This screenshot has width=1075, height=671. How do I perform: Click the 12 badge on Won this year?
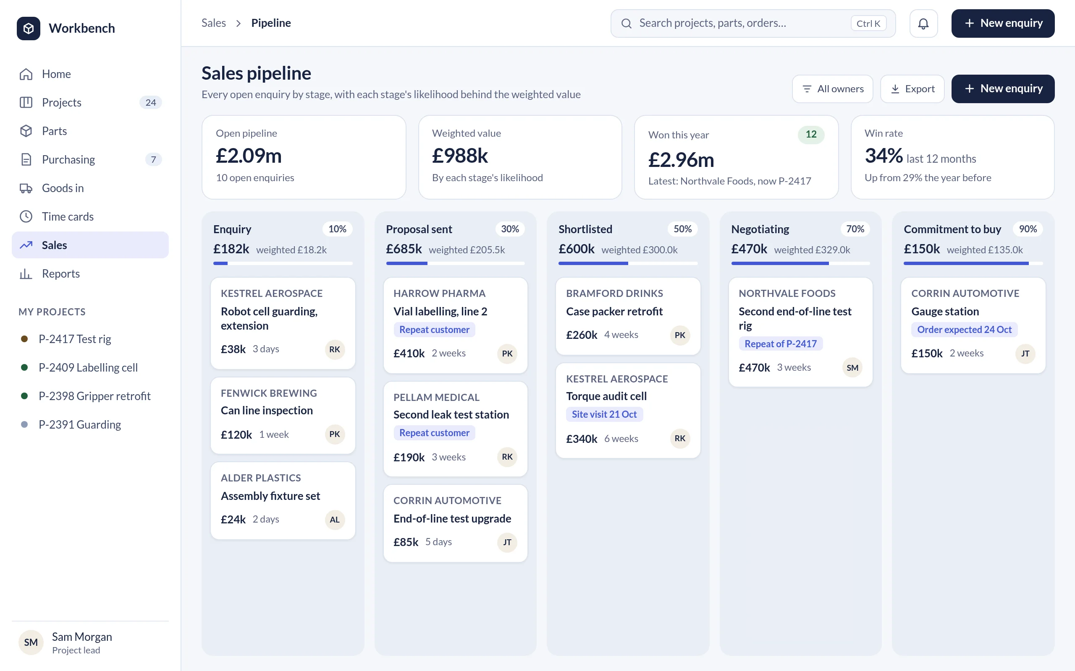tap(811, 135)
